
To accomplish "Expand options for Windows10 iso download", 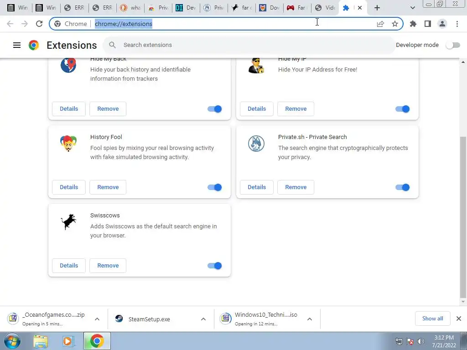I will click(x=310, y=319).
